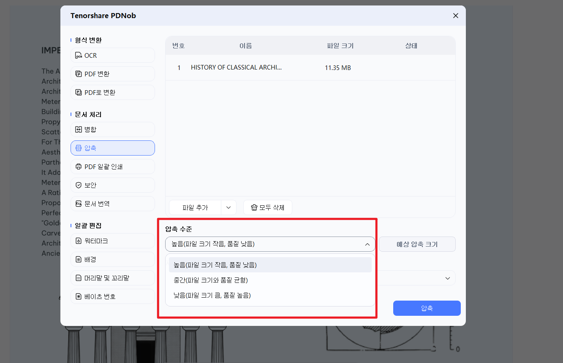Click the 상태 column header
The width and height of the screenshot is (563, 363).
tap(411, 46)
